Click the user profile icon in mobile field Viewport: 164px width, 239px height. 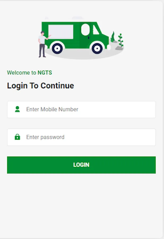[17, 109]
